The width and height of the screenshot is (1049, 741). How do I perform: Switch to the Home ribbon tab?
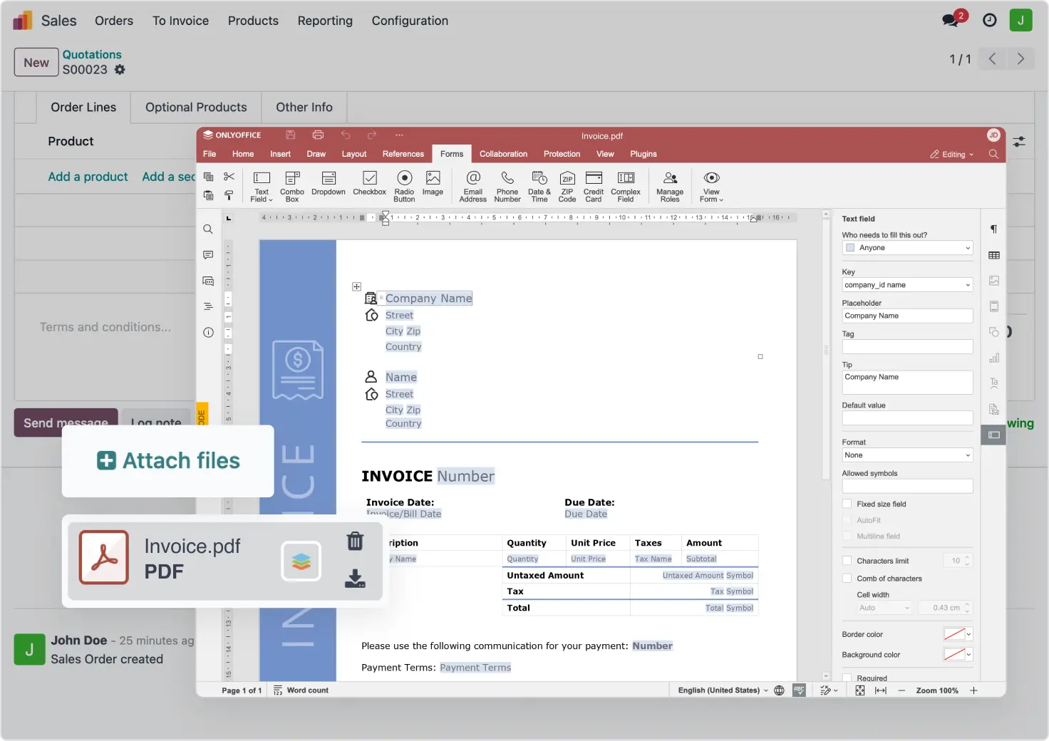[243, 154]
